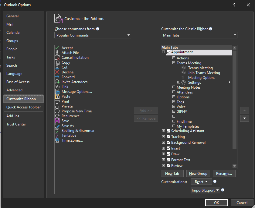
Task: Click the Accept checkmark icon
Action: point(57,48)
